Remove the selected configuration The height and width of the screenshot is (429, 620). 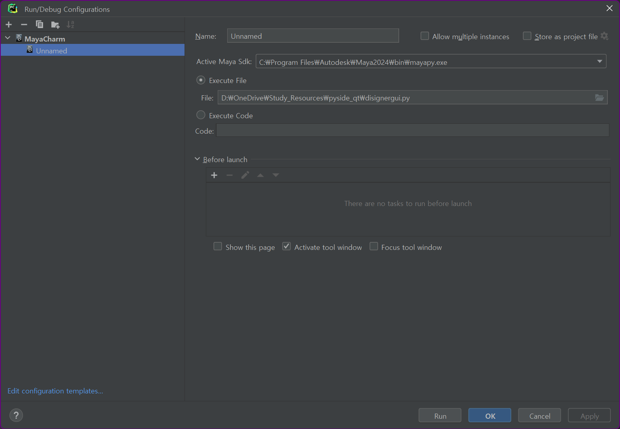[24, 25]
